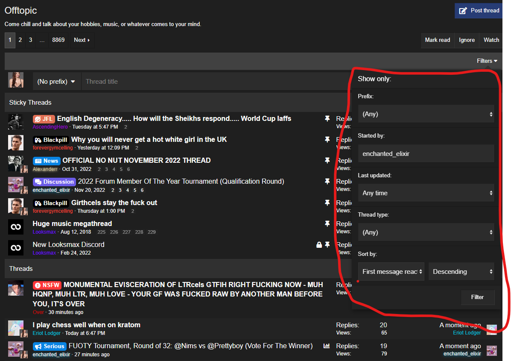Click the NSFW prefix tag
Screen dimensions: 511x361
coord(47,285)
